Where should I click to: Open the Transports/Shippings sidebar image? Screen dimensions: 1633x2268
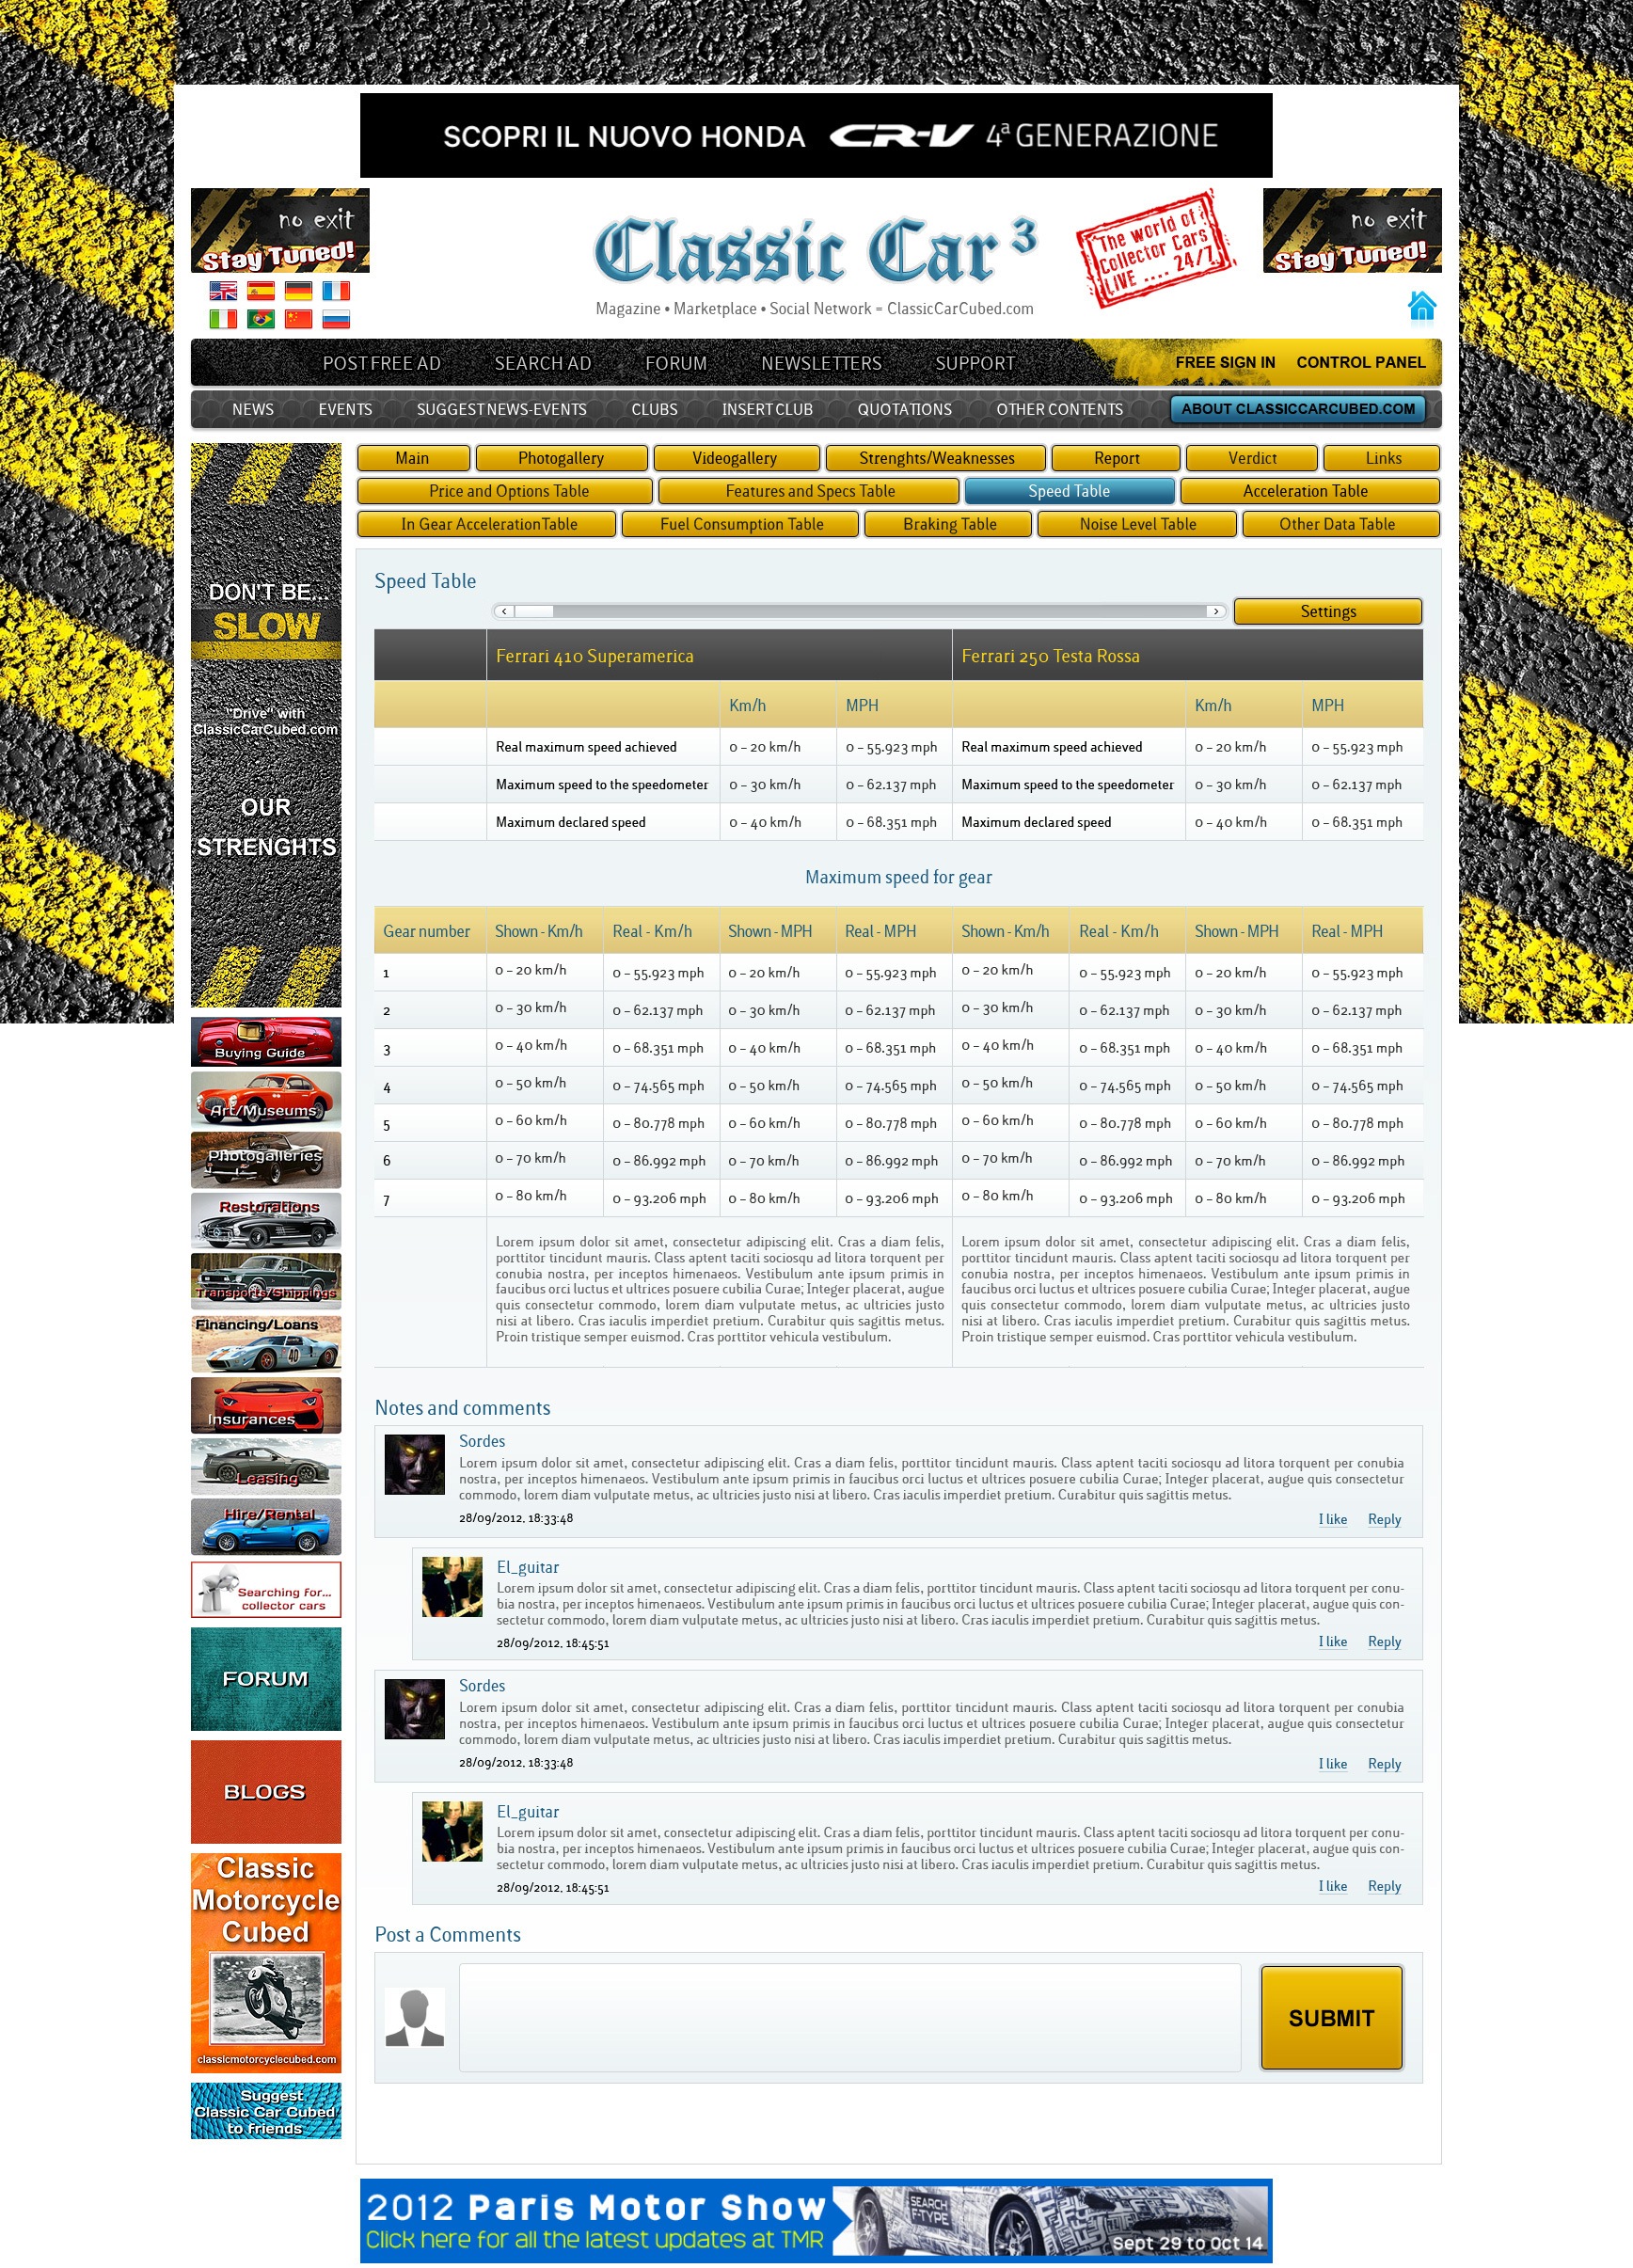[266, 1281]
